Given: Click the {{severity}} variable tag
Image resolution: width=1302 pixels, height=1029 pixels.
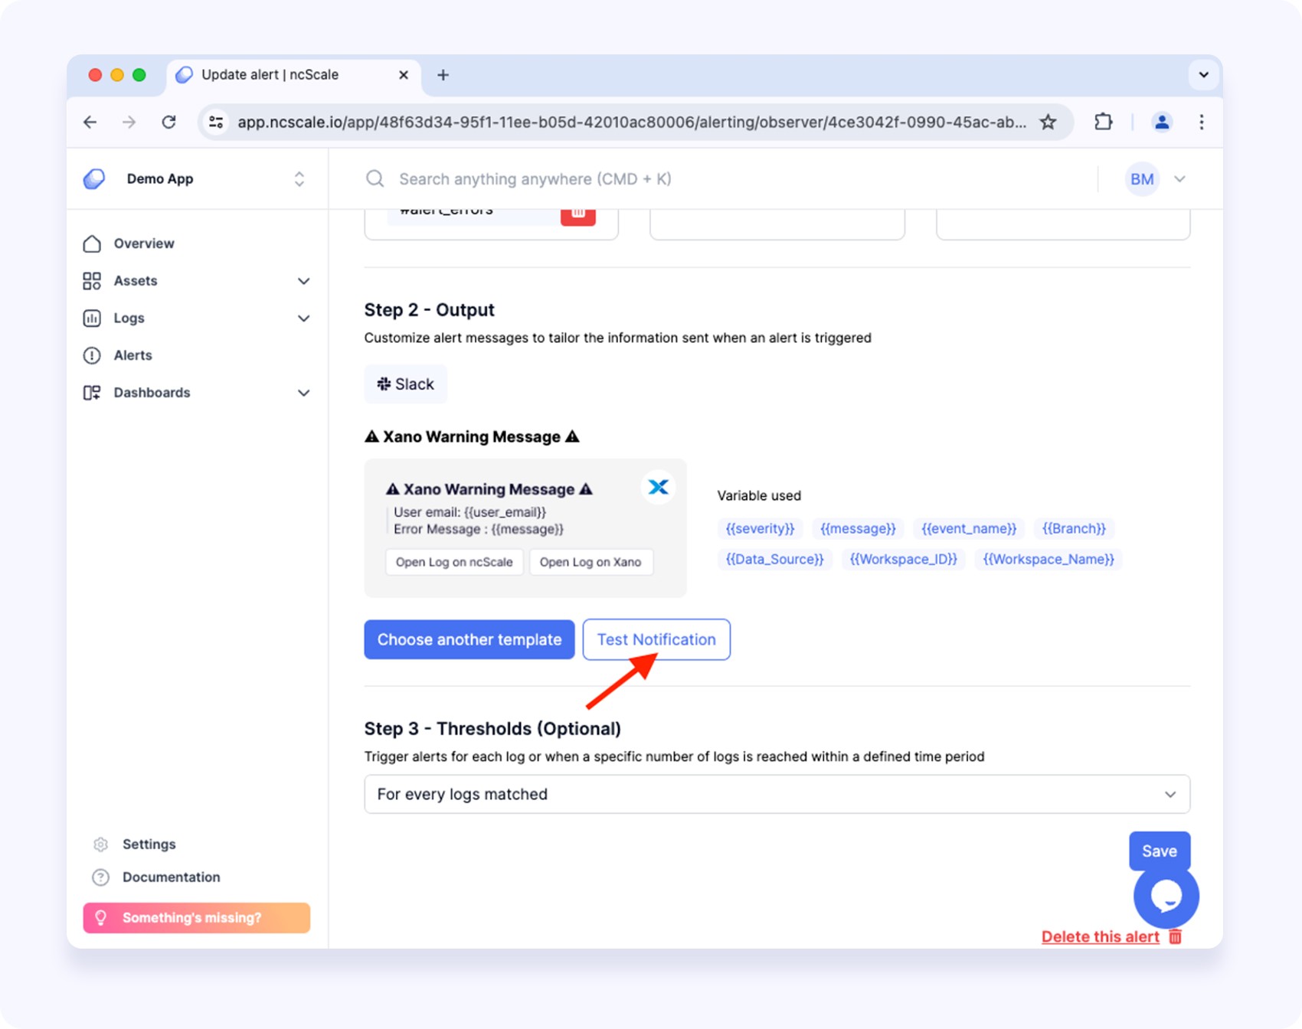Looking at the screenshot, I should coord(761,529).
